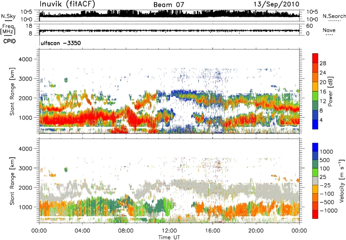Click the power panel 'Slant Range [km]' label
Viewport: 346px width, 240px height.
coord(12,91)
